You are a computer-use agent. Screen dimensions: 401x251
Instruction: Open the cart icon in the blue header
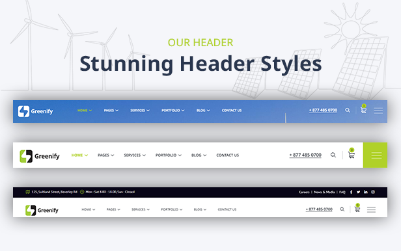pyautogui.click(x=363, y=109)
